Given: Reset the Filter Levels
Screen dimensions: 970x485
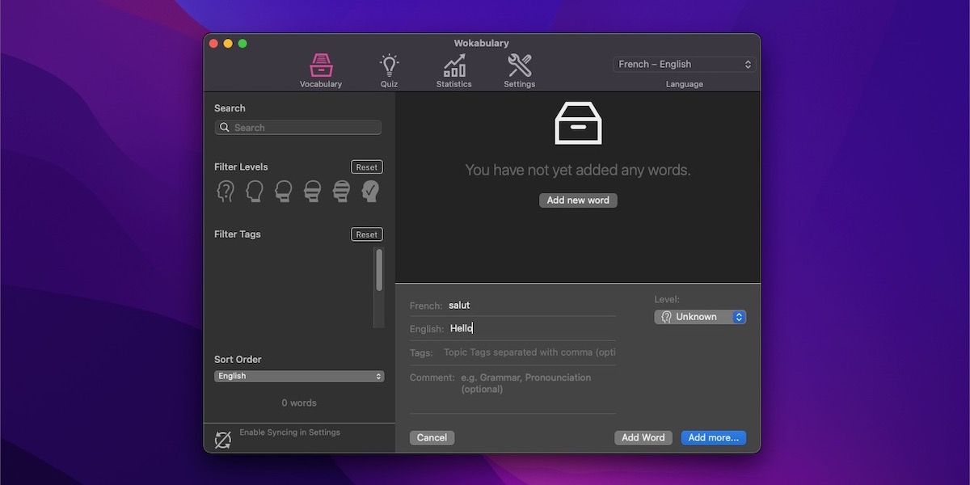Looking at the screenshot, I should (x=367, y=167).
